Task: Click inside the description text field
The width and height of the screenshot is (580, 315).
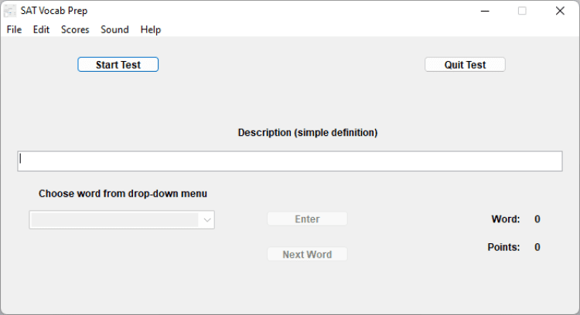Action: 290,161
